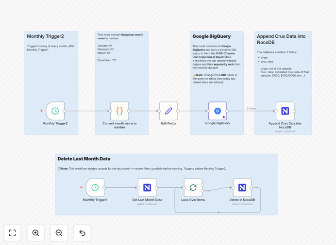Click the 'crux_rank' bullet in NocoDB note

click(x=267, y=62)
